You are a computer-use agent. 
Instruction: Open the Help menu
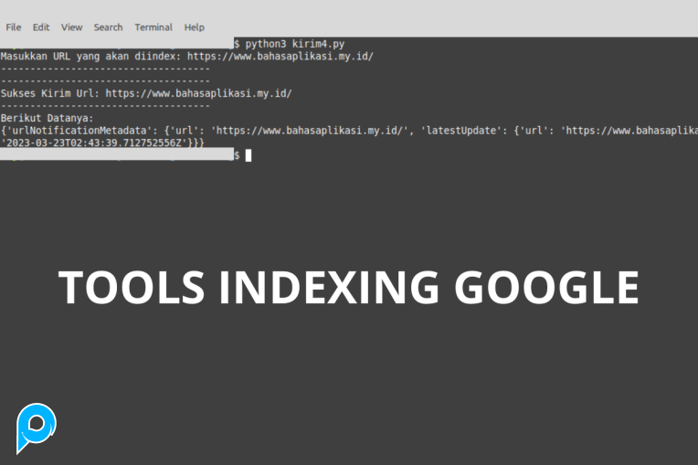194,27
